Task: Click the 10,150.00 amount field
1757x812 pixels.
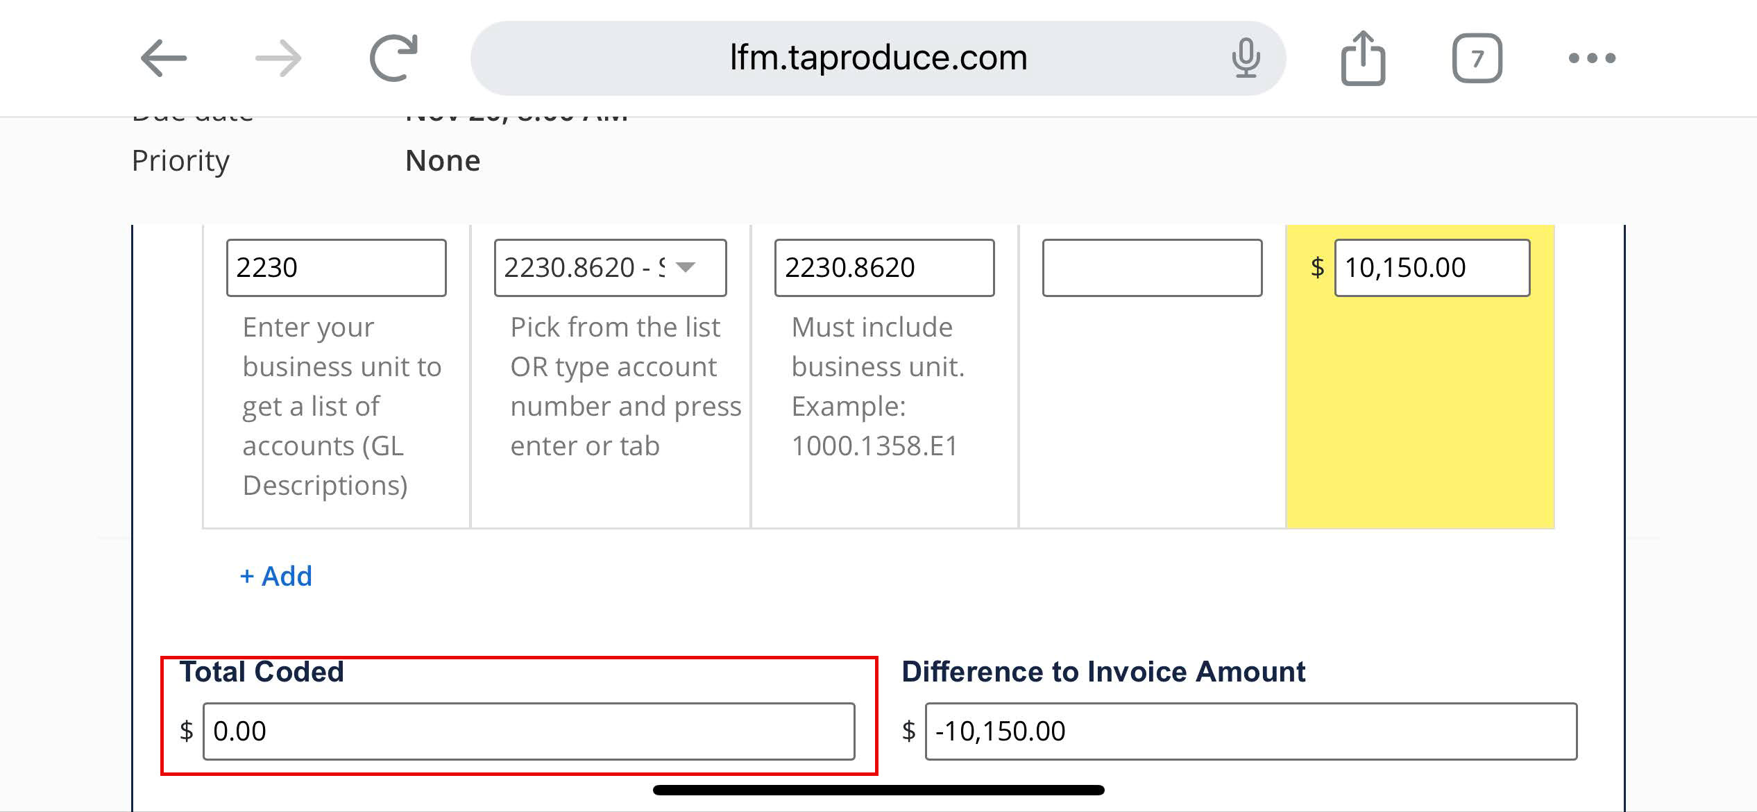Action: point(1432,268)
